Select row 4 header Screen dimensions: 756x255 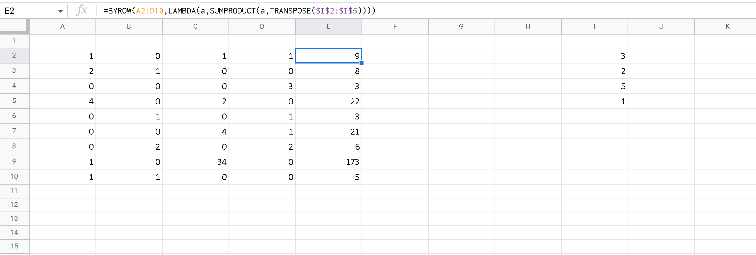[14, 86]
